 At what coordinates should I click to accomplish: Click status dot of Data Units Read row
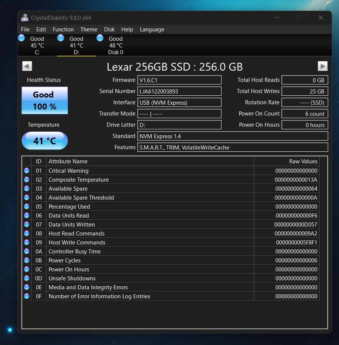pyautogui.click(x=27, y=215)
